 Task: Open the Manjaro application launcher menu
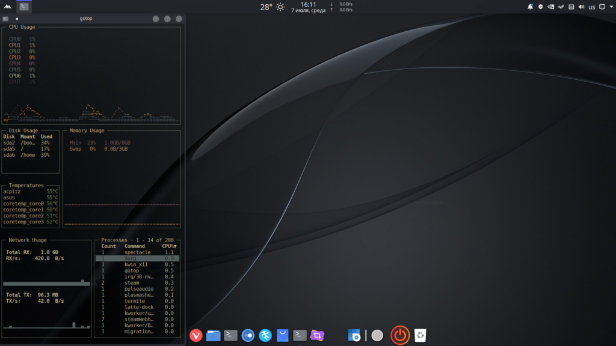[x=7, y=7]
